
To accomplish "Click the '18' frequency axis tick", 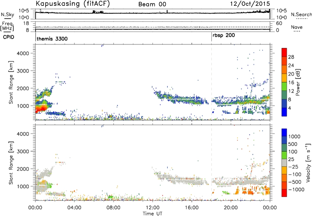I will point(26,23).
